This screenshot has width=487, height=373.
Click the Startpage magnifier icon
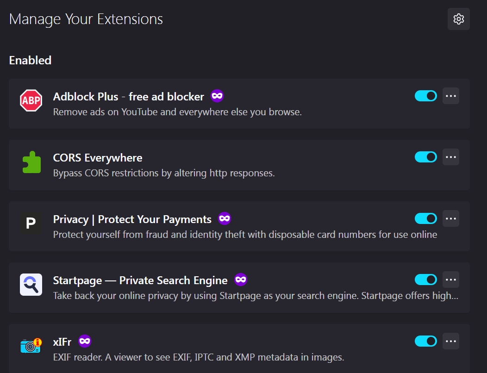click(x=31, y=285)
